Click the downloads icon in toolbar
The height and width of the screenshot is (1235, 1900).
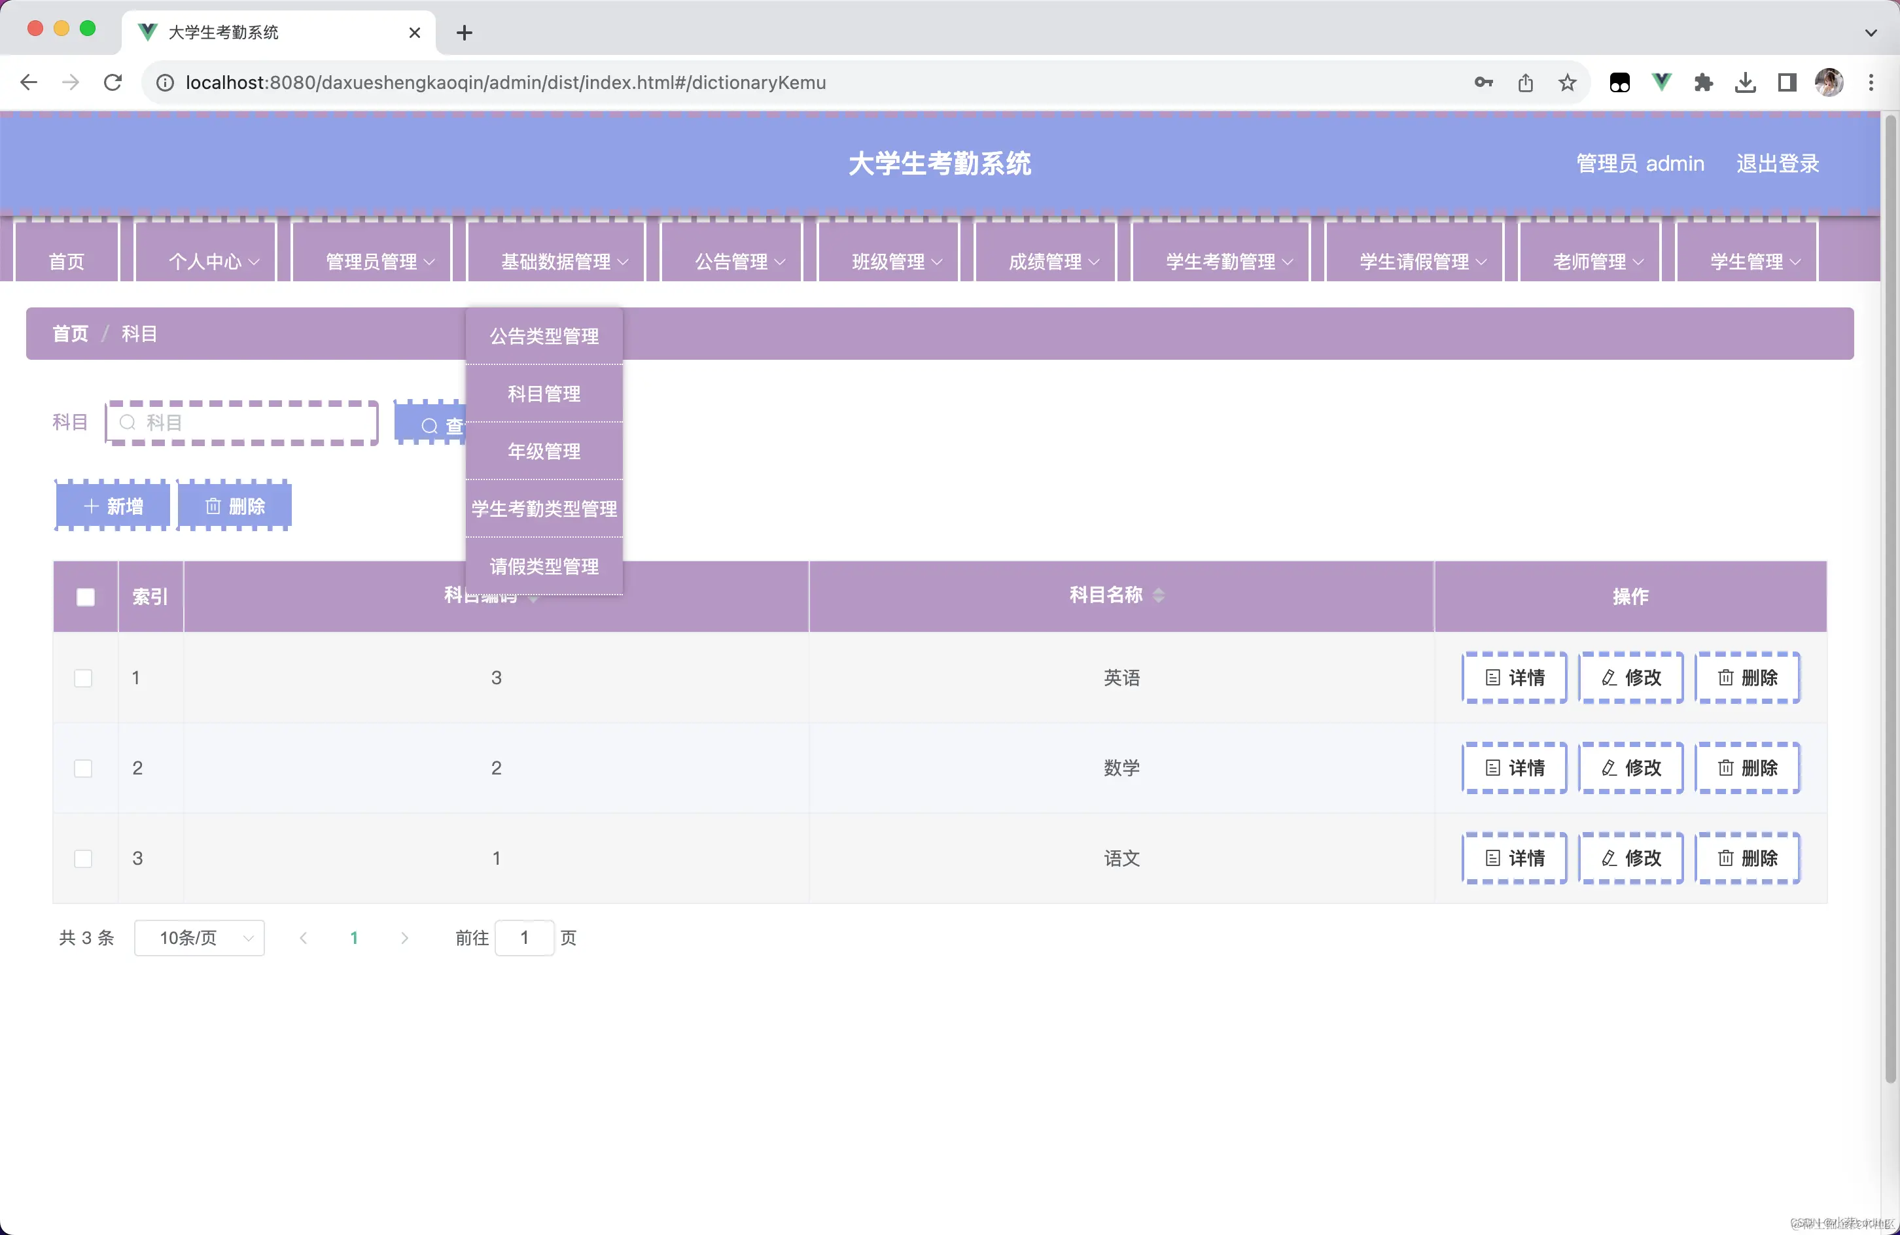click(1745, 82)
